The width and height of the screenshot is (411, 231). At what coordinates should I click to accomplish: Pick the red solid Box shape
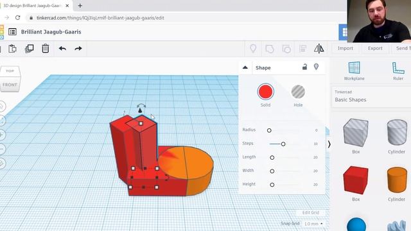356,180
